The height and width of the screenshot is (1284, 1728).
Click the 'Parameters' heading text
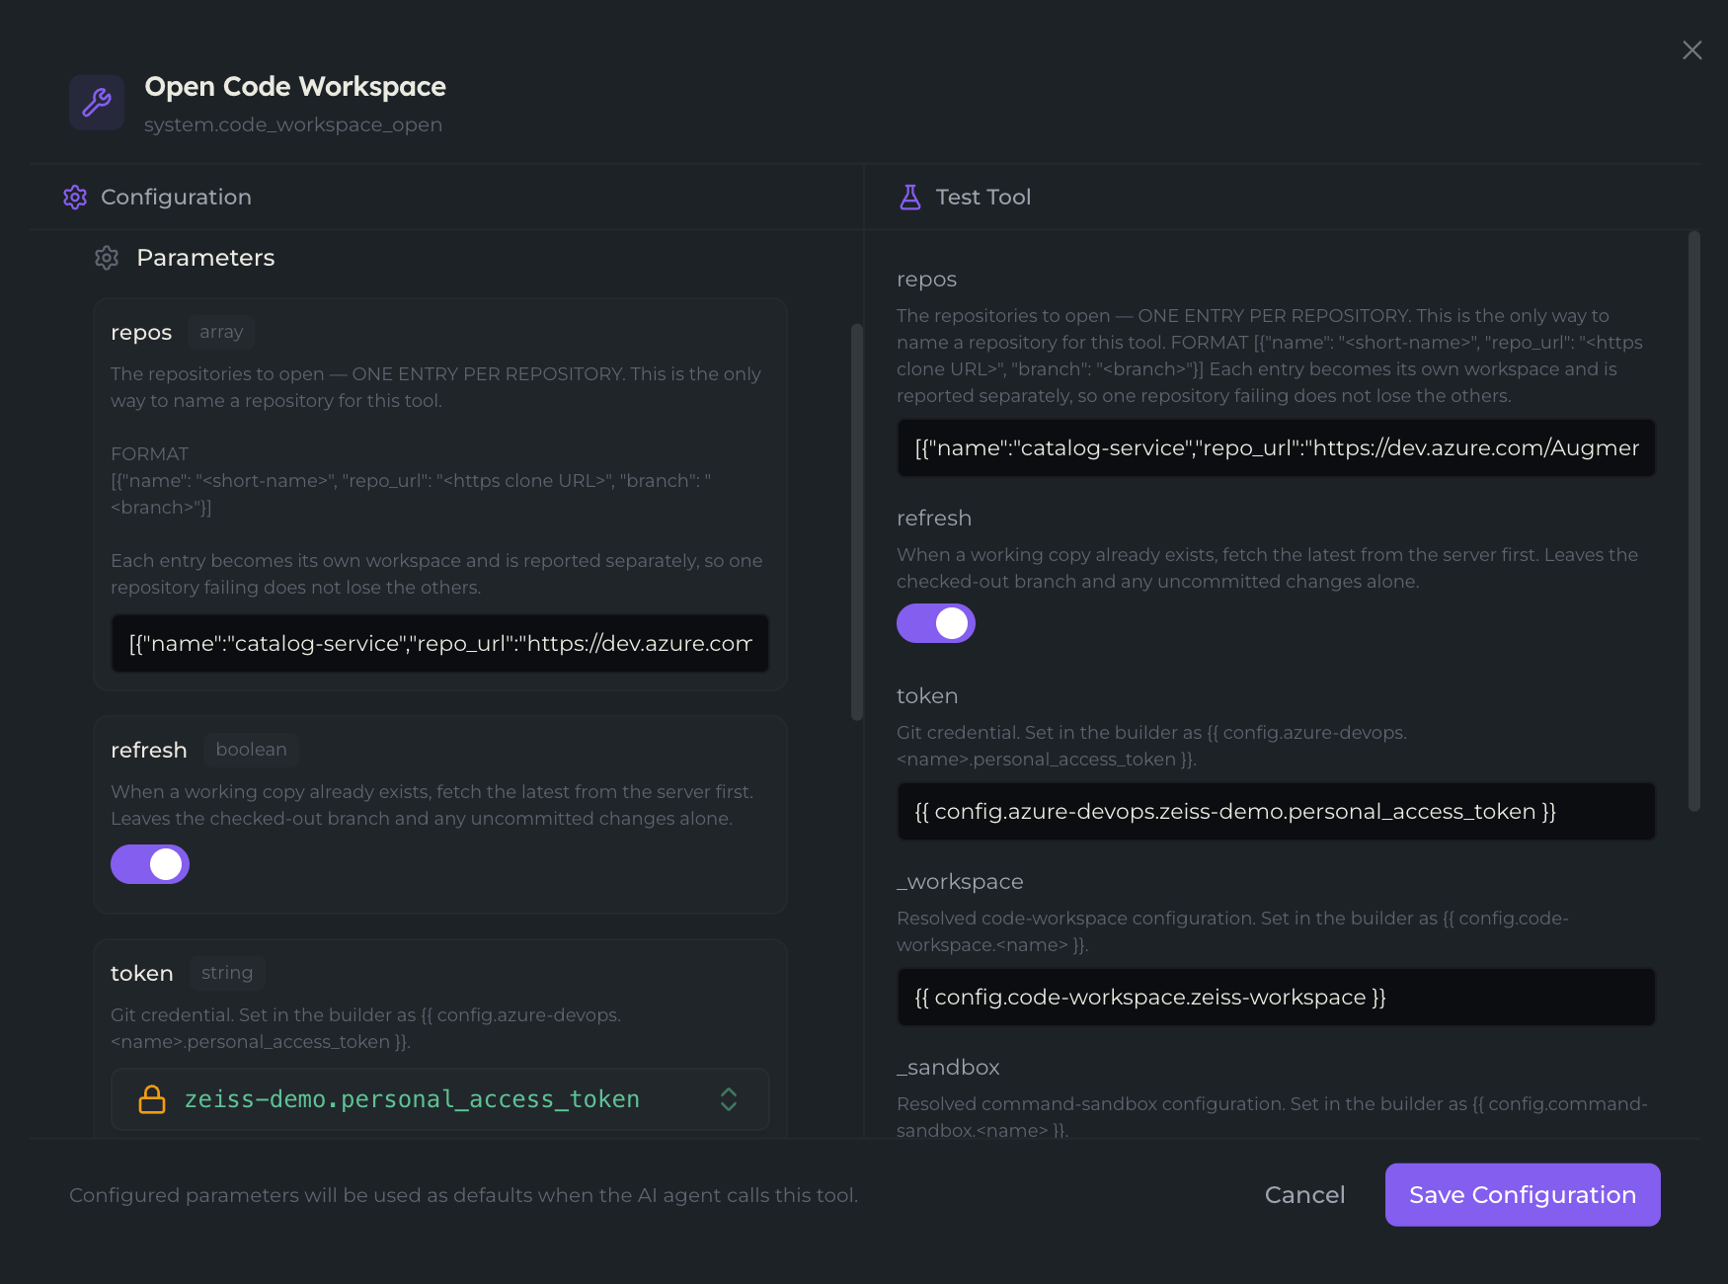205,258
